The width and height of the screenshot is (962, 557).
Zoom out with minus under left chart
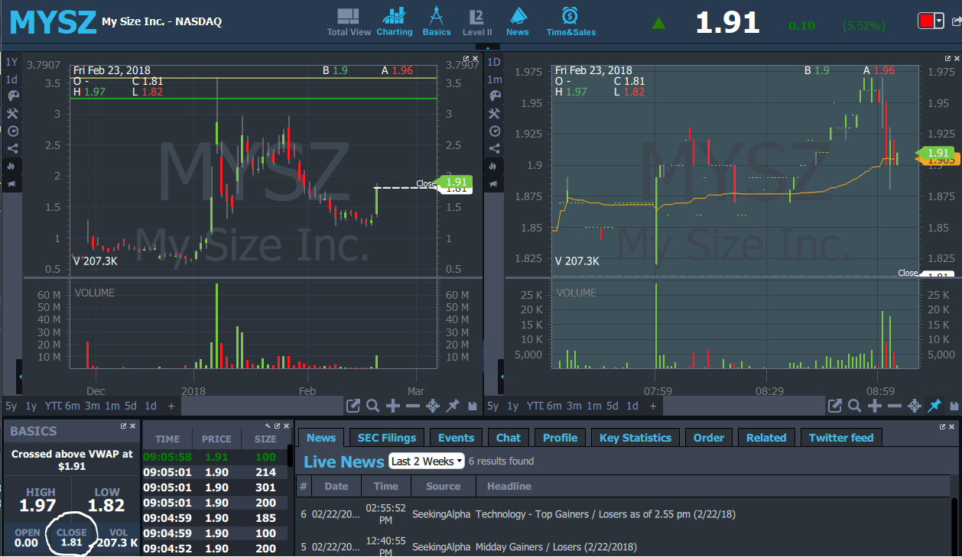coord(412,406)
